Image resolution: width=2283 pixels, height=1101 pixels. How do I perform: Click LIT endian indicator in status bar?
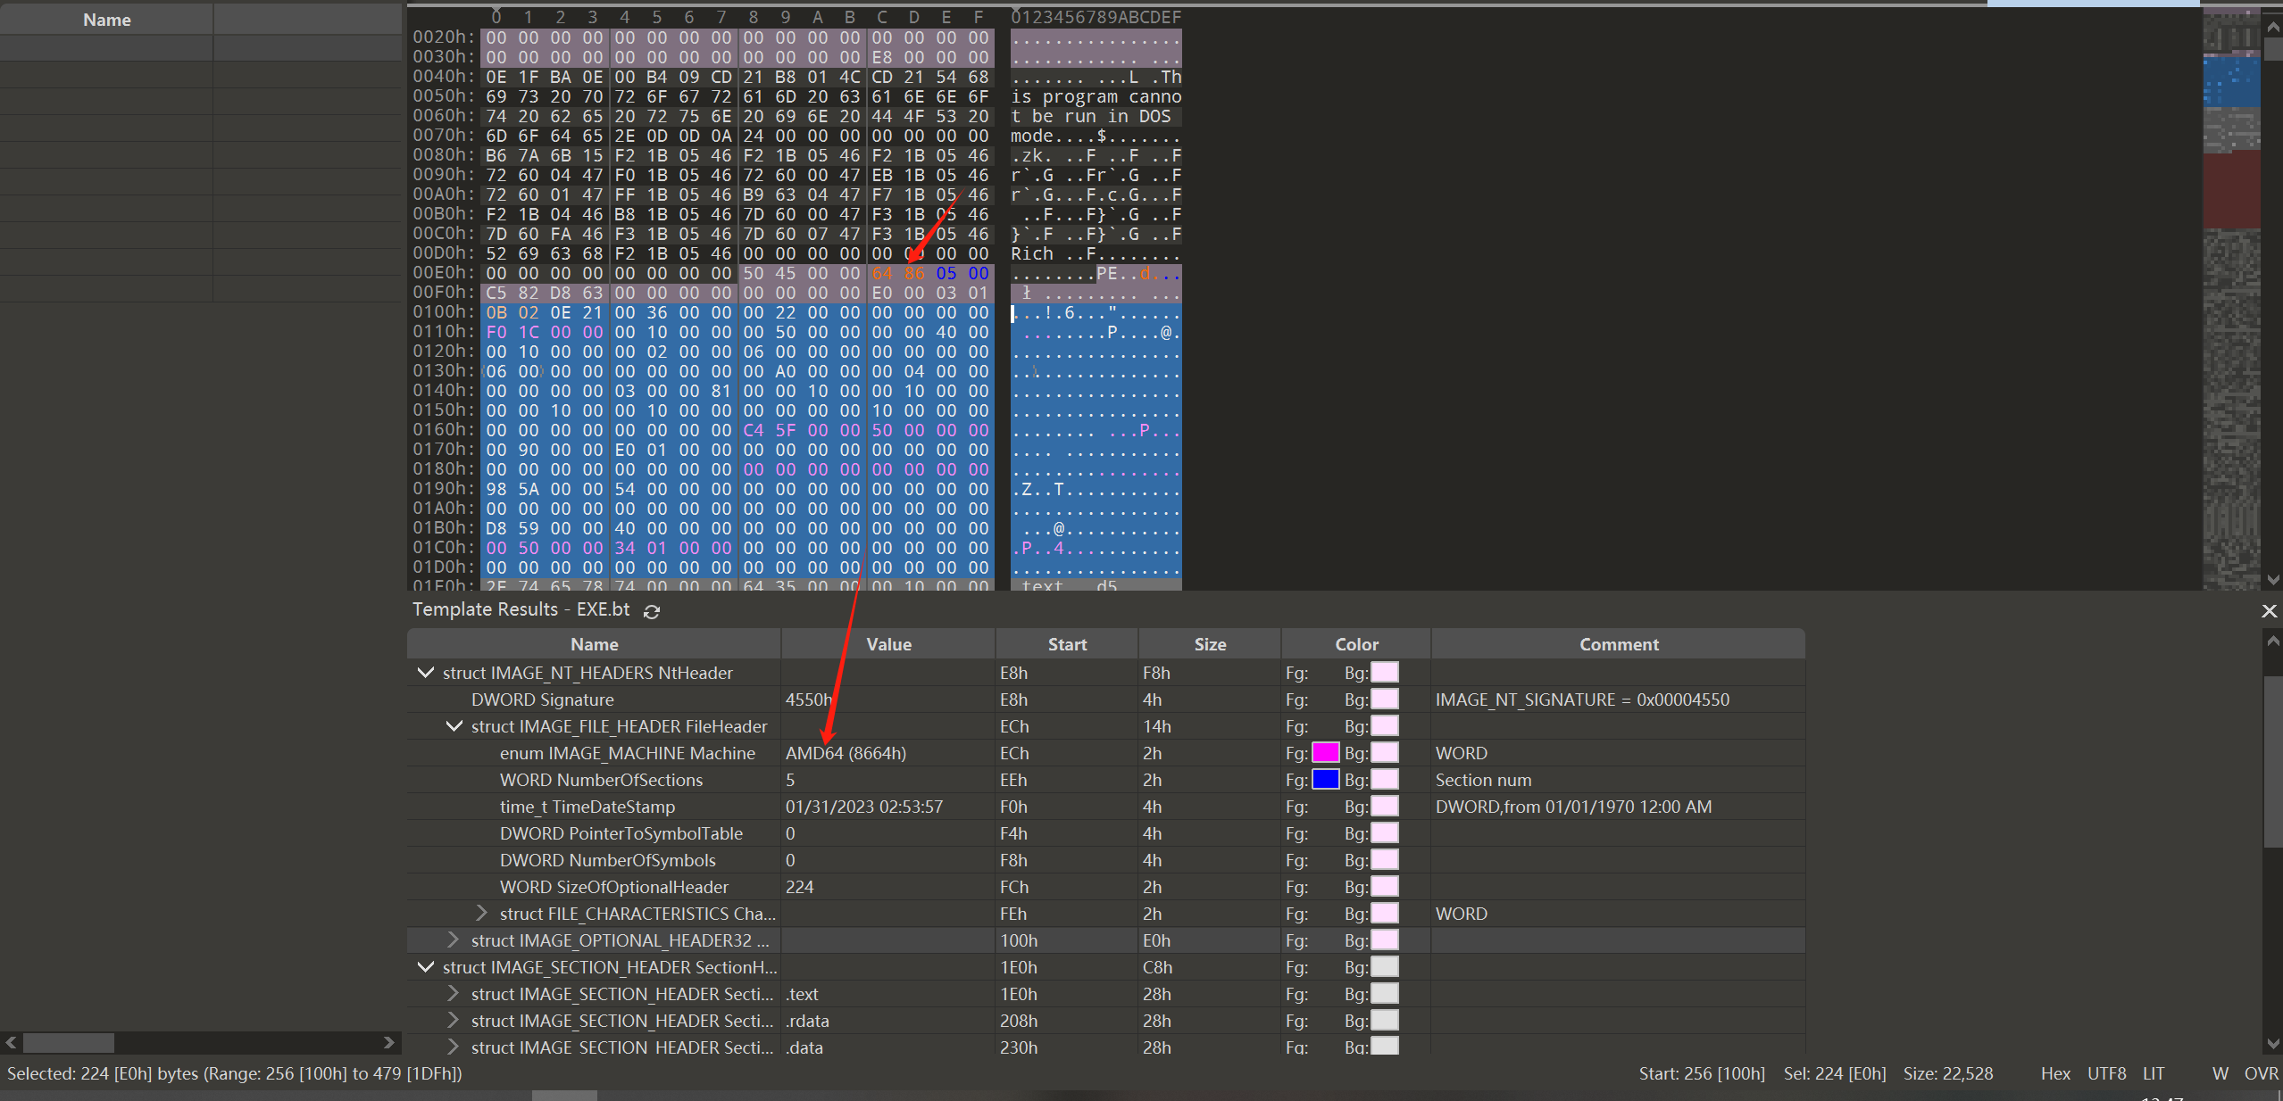coord(2153,1073)
